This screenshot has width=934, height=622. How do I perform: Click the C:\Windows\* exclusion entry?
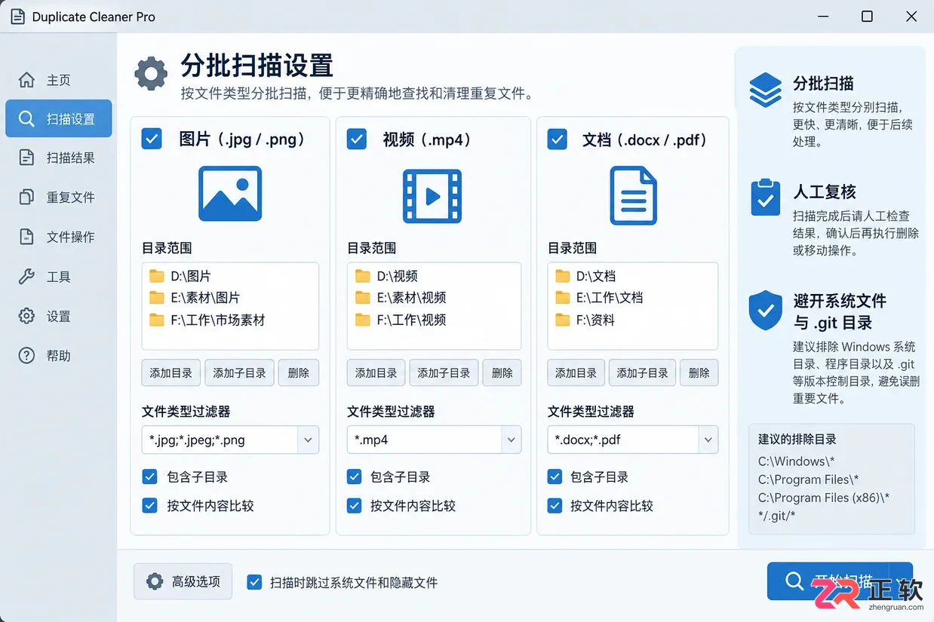click(x=796, y=461)
